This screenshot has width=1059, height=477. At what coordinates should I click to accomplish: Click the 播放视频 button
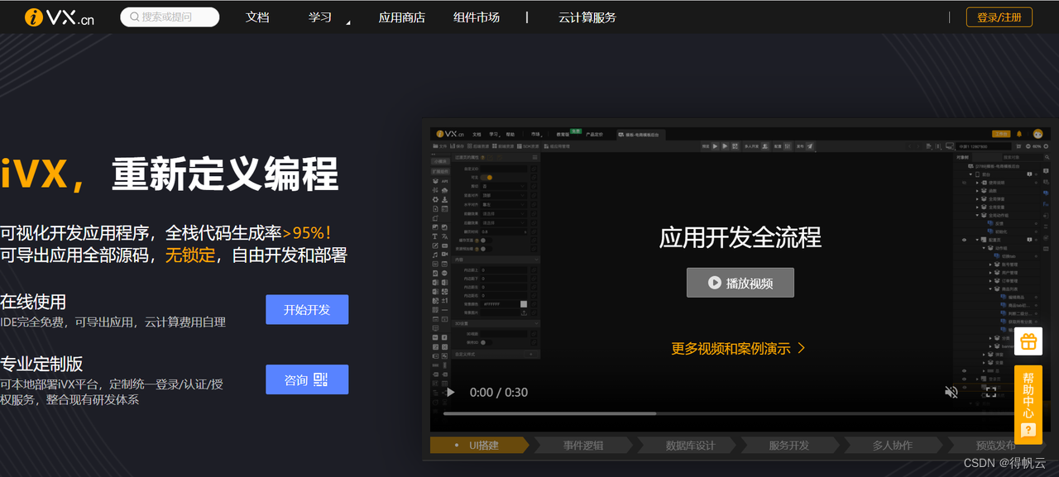740,283
